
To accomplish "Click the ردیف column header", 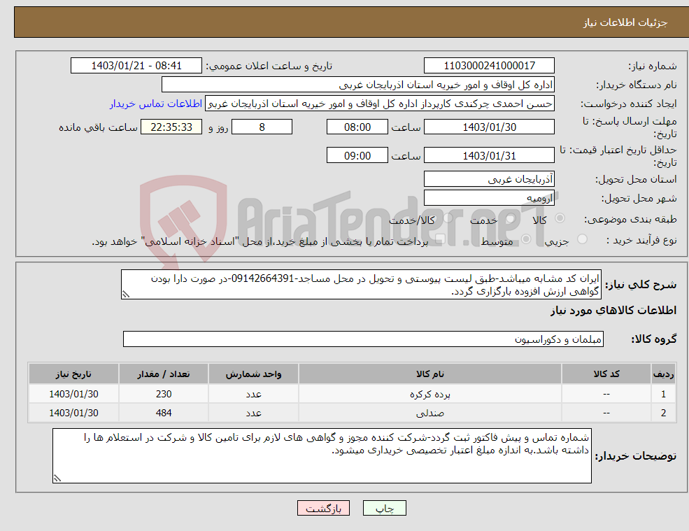I will (x=664, y=374).
